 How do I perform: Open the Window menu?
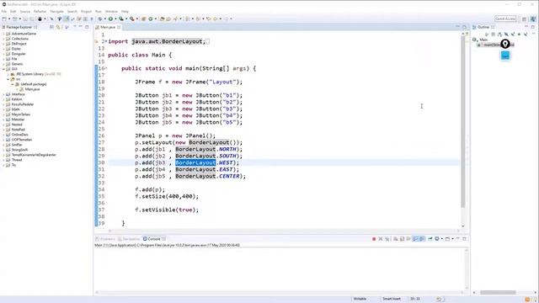coord(111,11)
